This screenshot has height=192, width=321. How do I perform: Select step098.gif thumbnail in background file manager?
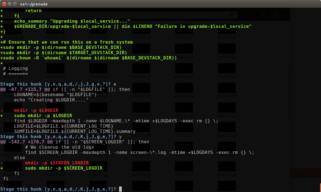coord(56,68)
